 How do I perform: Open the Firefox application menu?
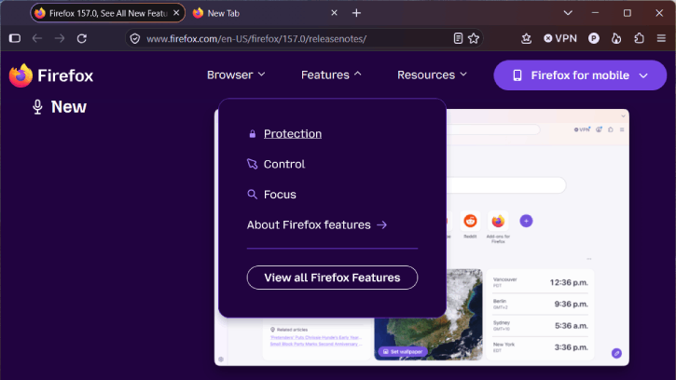(661, 38)
